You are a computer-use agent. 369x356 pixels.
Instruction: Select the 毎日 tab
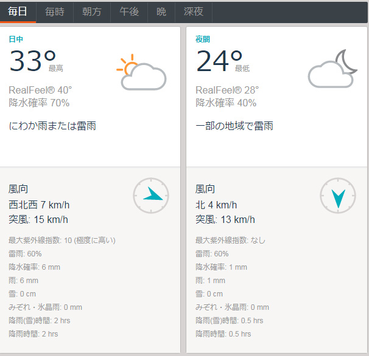[18, 12]
